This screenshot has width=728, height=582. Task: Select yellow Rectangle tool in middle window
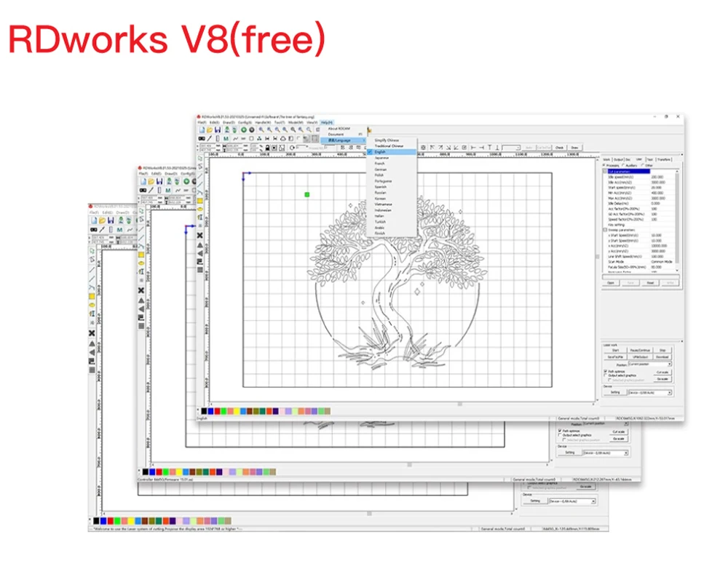point(141,255)
